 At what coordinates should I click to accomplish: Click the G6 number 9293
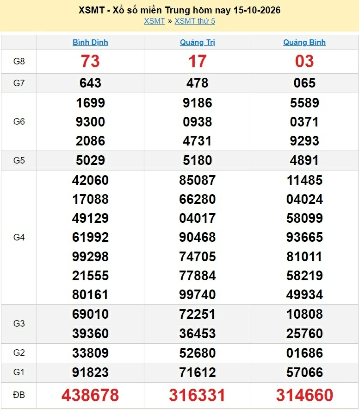pos(304,141)
